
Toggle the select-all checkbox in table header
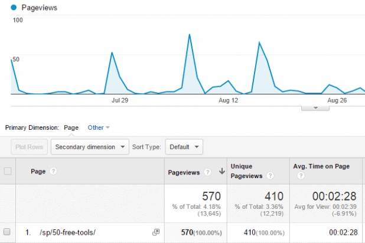point(8,171)
